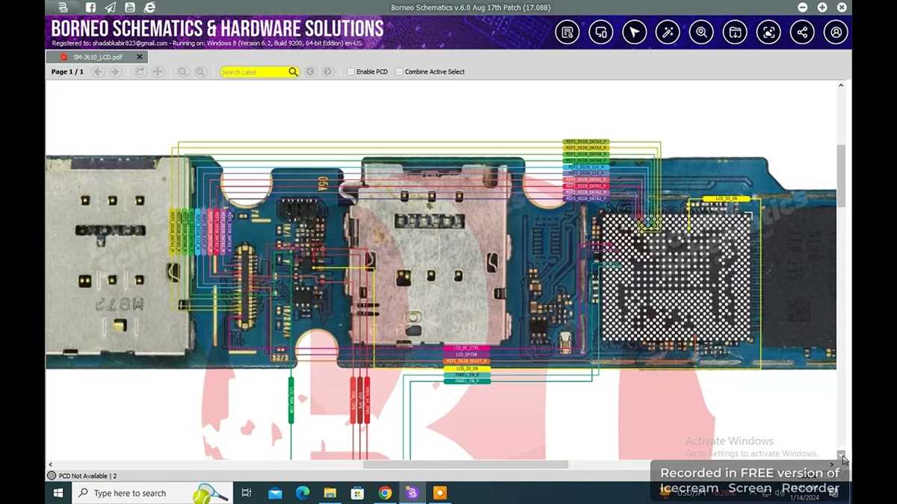Close the SM-J610_LCD.pdf tab
The image size is (897, 504).
click(x=140, y=57)
